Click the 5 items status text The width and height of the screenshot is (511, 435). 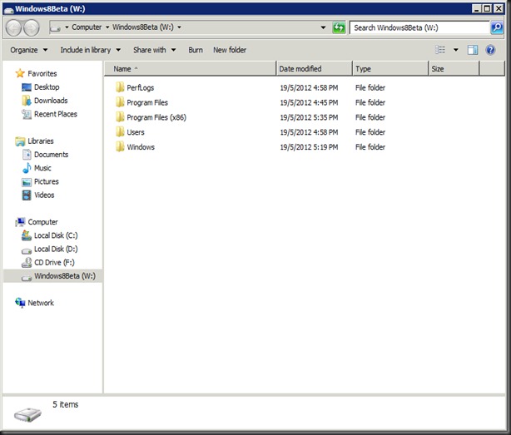click(x=66, y=404)
